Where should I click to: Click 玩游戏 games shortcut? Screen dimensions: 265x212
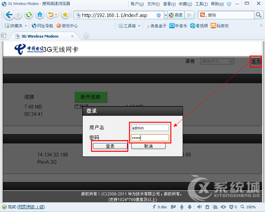pos(219,26)
